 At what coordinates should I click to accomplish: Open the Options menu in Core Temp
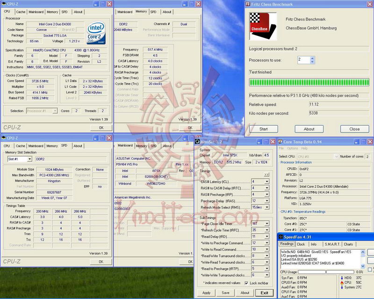(293, 148)
